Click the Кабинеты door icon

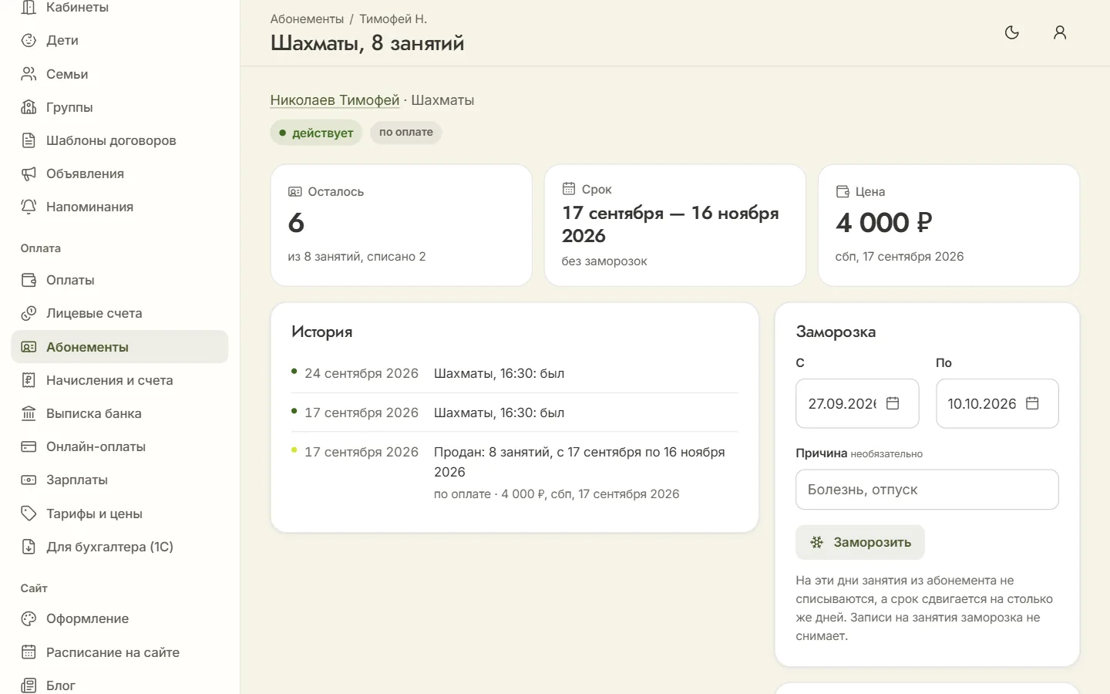[29, 7]
